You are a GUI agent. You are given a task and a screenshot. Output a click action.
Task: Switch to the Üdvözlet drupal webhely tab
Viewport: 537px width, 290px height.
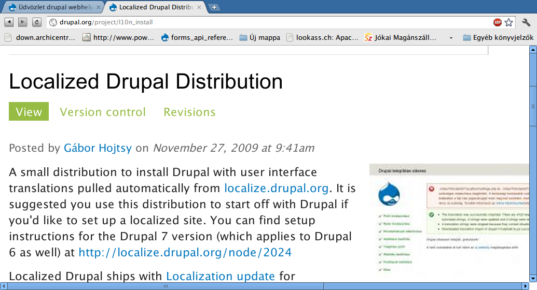pos(54,7)
